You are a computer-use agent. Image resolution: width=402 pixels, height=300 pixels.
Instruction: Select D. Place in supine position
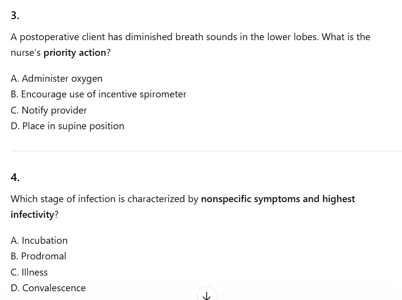(67, 126)
